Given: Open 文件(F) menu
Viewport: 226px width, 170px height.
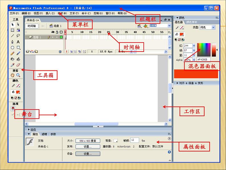Looking at the screenshot, I should 14,13.
